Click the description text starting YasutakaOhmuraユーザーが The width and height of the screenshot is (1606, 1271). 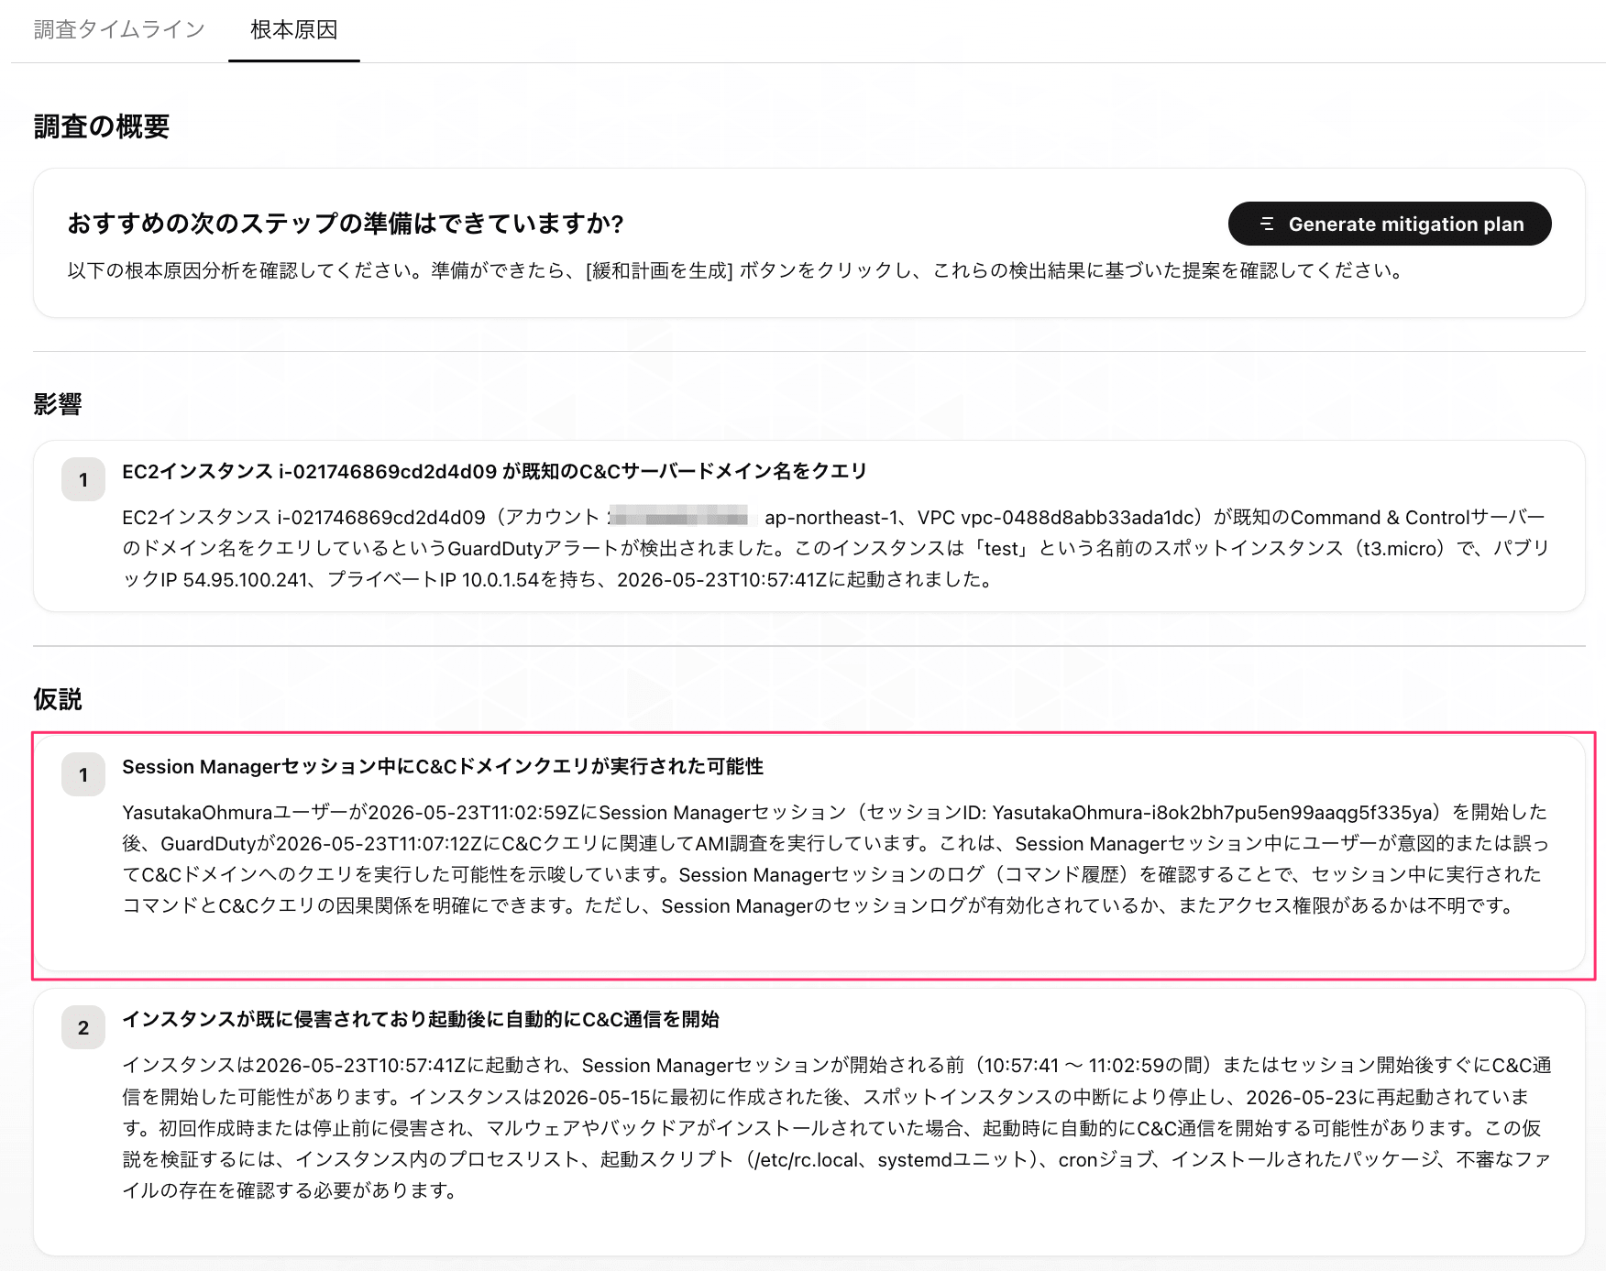click(x=836, y=859)
